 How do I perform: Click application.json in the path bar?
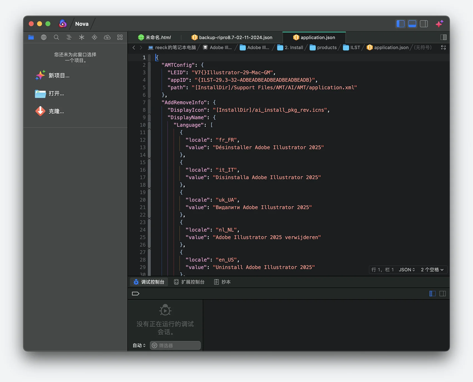point(388,48)
